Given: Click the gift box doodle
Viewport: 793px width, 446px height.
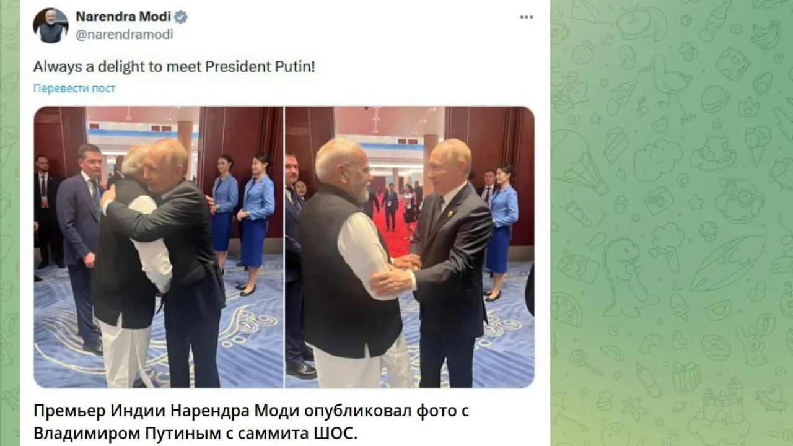Looking at the screenshot, I should [686, 377].
